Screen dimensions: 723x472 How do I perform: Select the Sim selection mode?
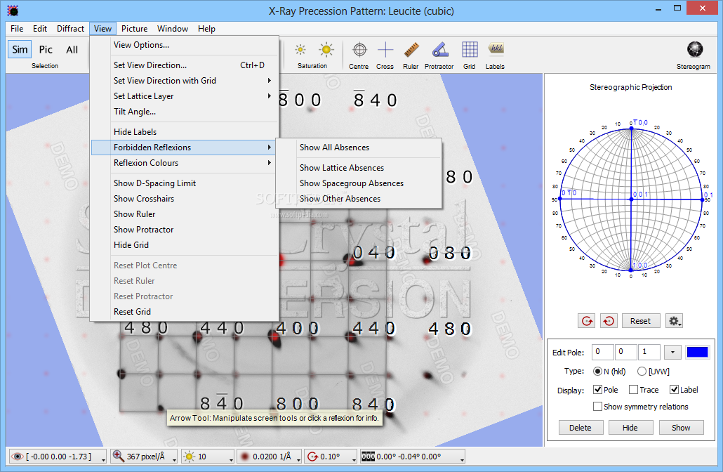click(20, 49)
